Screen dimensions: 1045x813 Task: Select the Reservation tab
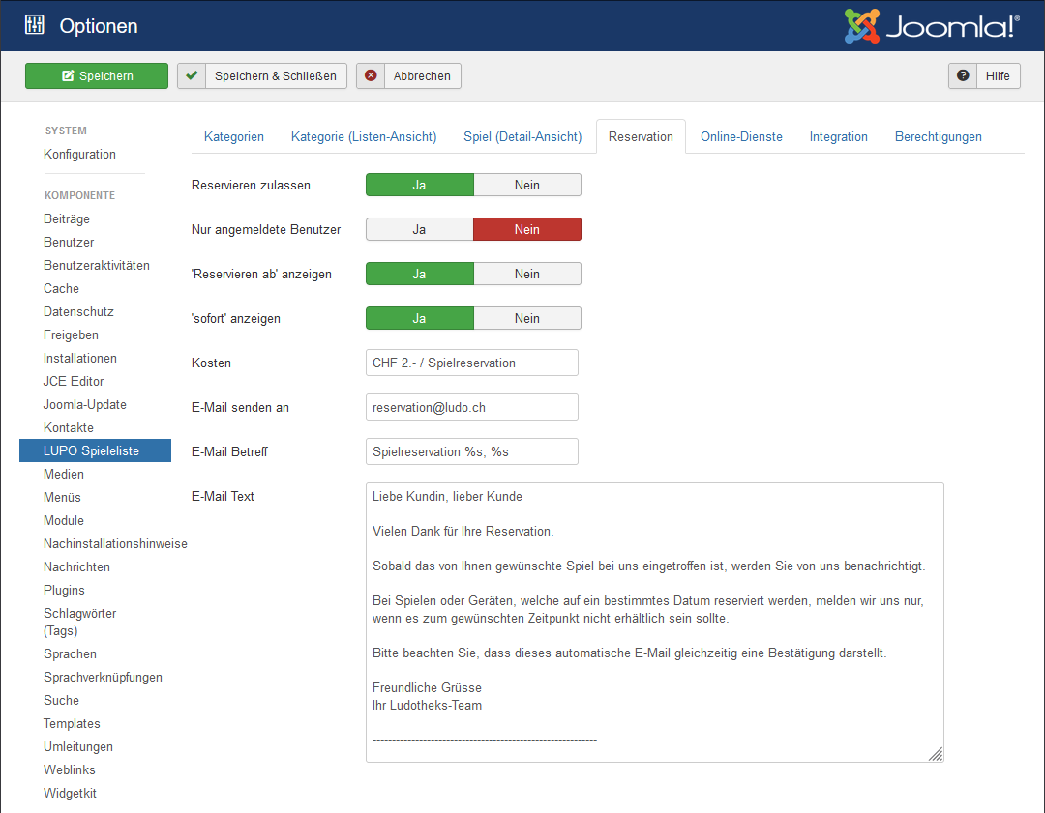point(641,136)
